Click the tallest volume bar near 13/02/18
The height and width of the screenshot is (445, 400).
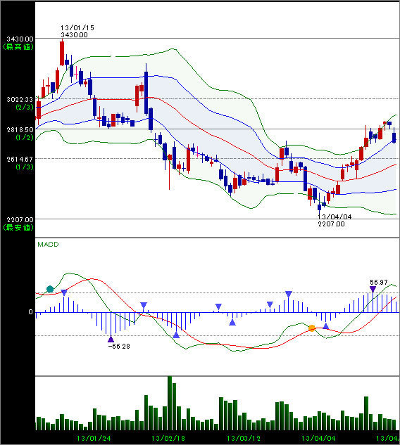tap(170, 403)
